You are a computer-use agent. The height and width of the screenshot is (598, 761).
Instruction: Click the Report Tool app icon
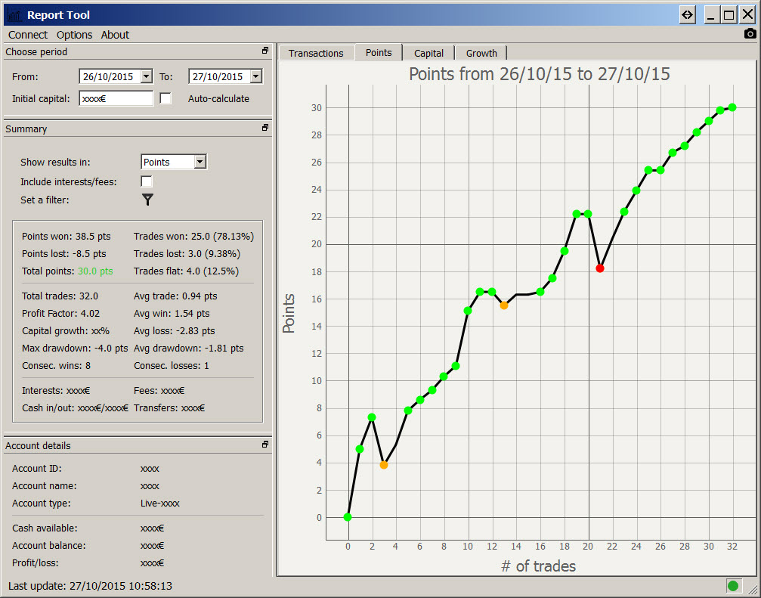click(x=14, y=14)
